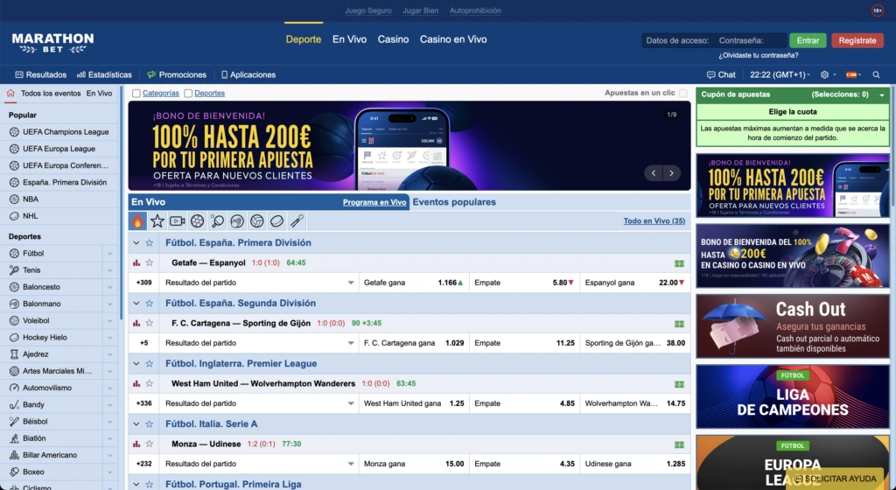Collapse the Italia Serie A section
Viewport: 896px width, 490px height.
[136, 424]
